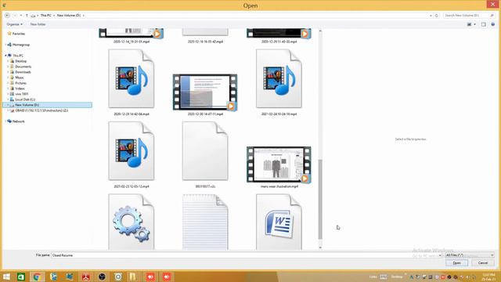Click the Cancel button
The height and width of the screenshot is (282, 501).
pyautogui.click(x=483, y=263)
